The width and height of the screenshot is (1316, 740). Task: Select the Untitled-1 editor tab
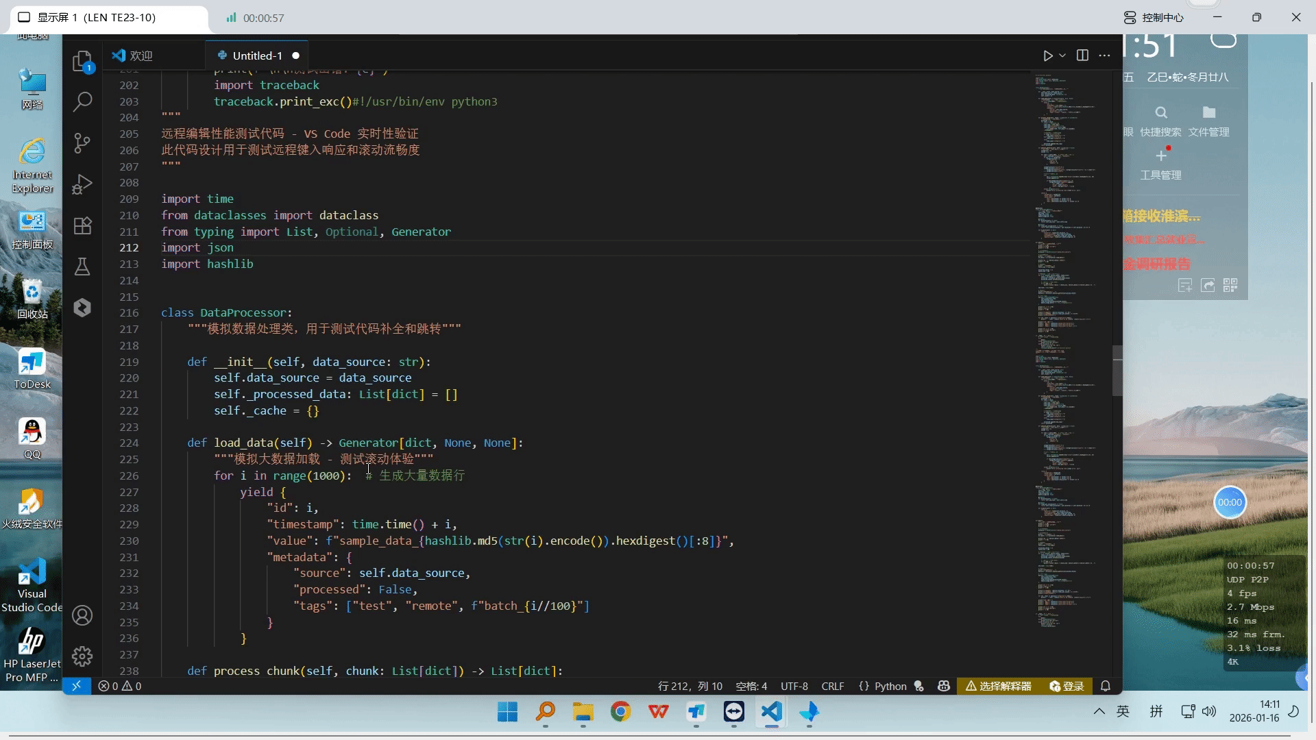point(256,56)
